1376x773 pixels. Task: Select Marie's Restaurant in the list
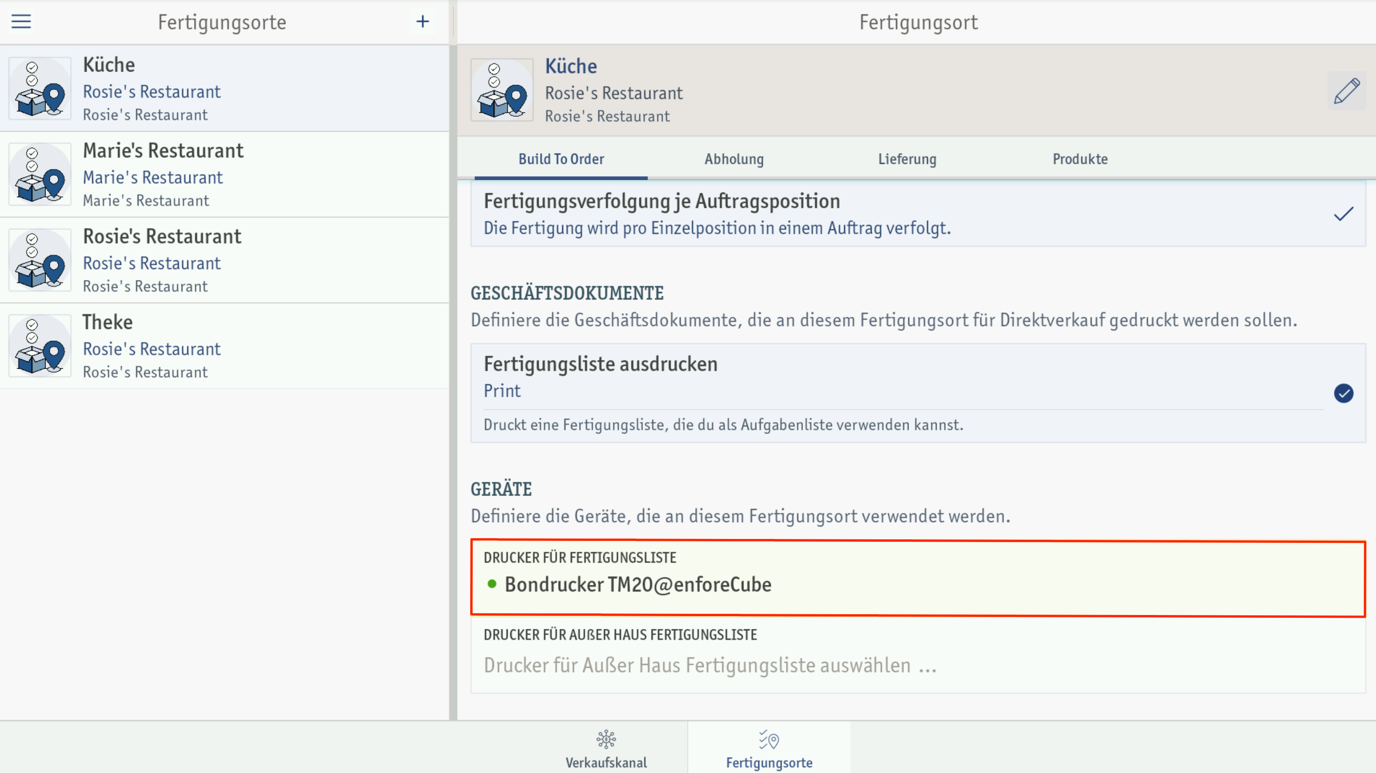[x=224, y=174]
